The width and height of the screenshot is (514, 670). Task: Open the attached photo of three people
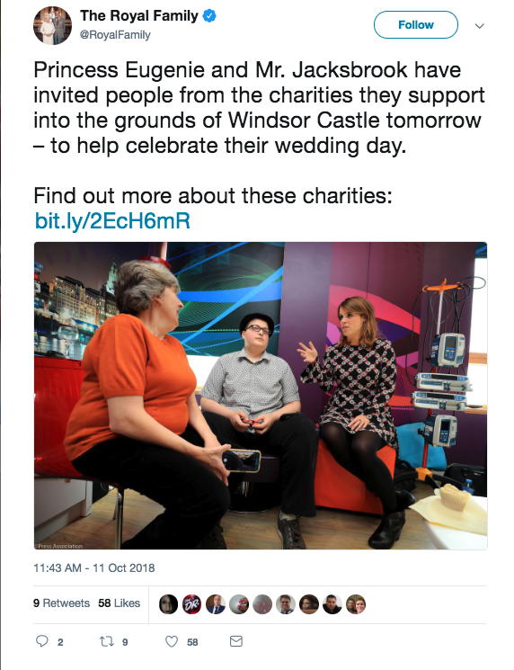point(261,396)
